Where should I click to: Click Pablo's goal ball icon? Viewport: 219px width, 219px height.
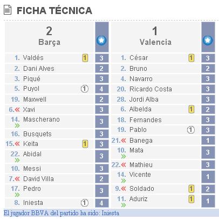[191, 130]
